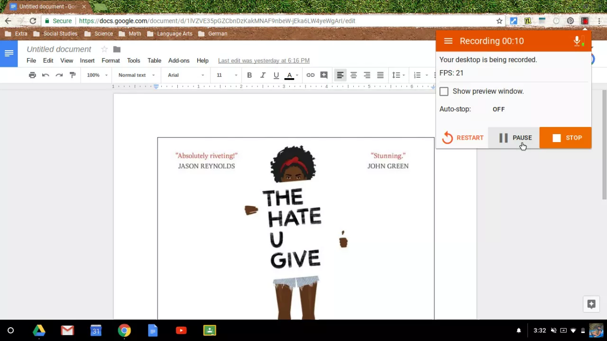The image size is (607, 341).
Task: Open the File menu
Action: pos(31,61)
